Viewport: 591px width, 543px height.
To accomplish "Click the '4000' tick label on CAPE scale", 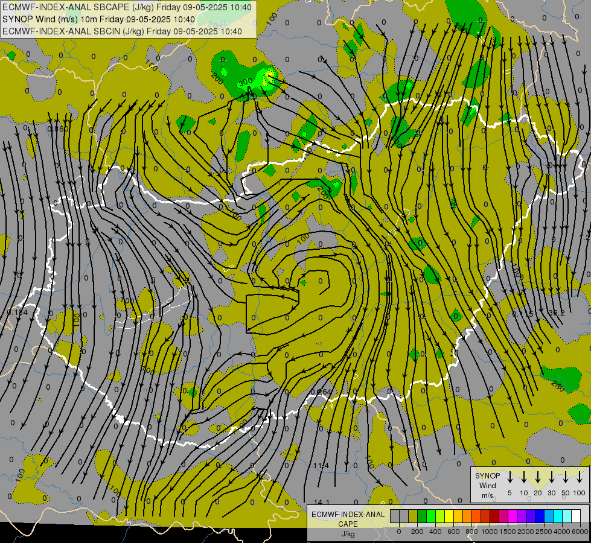I will coord(562,532).
